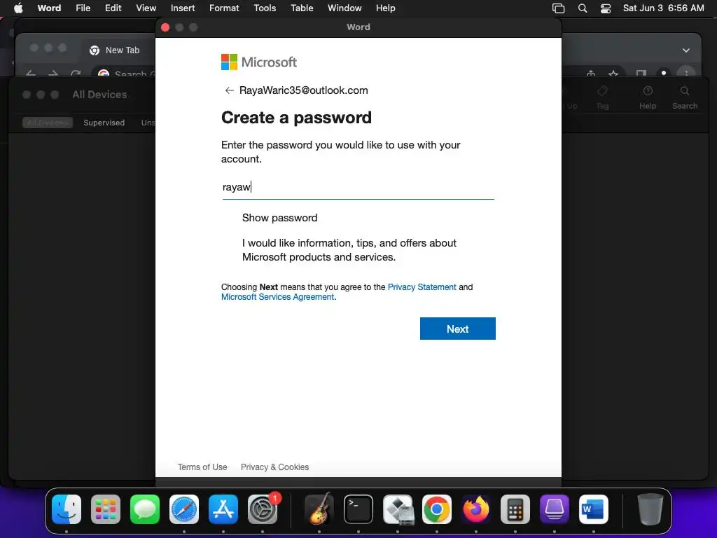Click the Microsoft logo in the dialog
Screen dimensions: 717x538
point(259,62)
